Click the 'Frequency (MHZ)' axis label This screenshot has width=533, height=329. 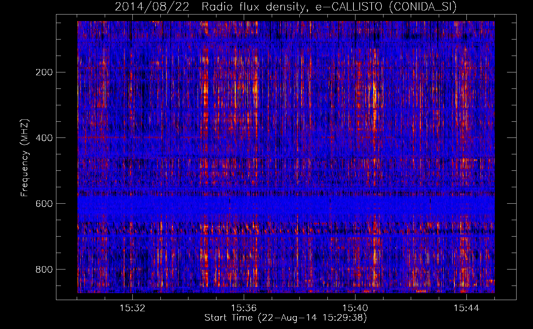pos(24,158)
